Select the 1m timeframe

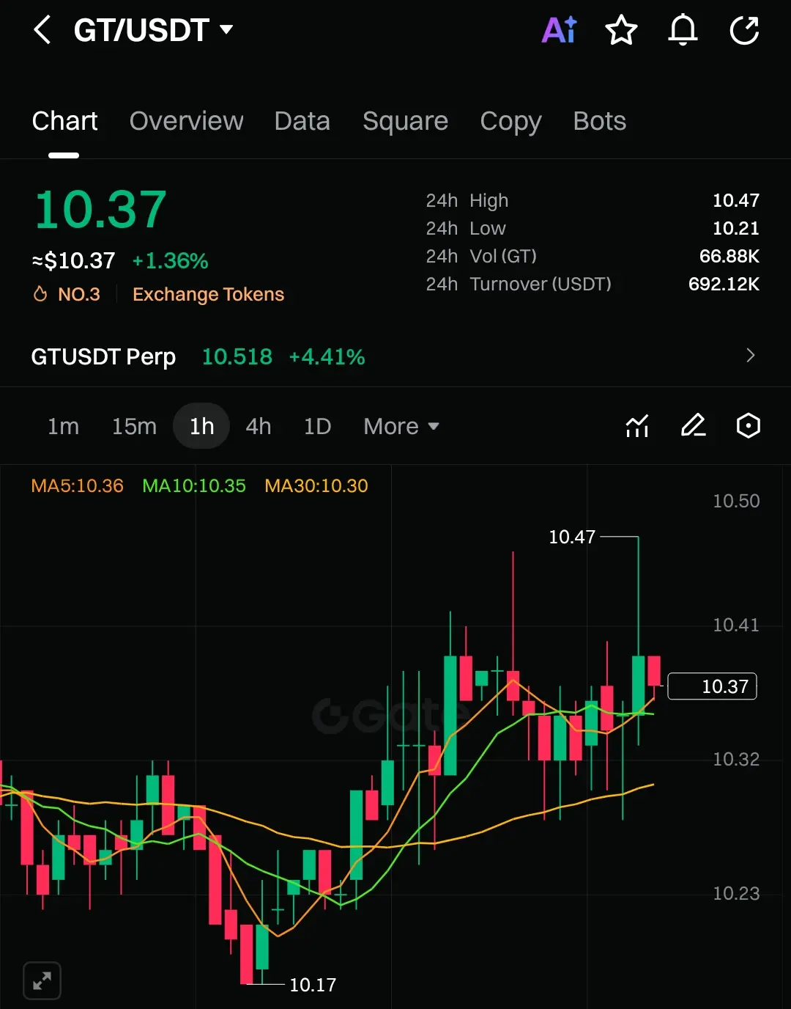[63, 426]
